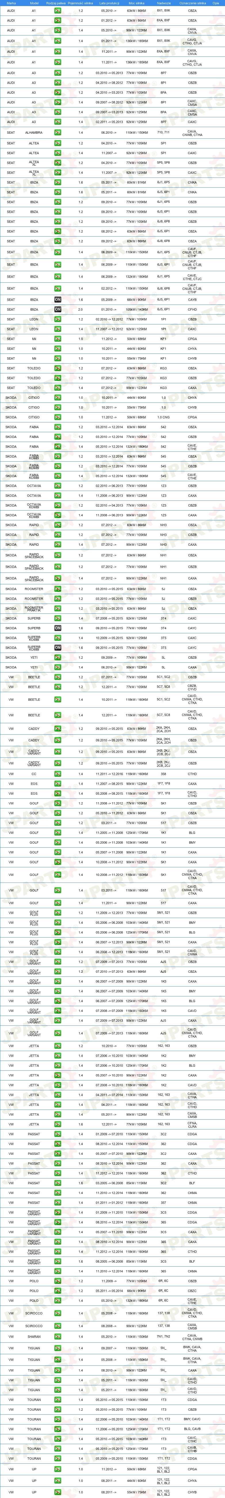Click the PB fuel icon in SKODA CITIGO CPGA row
The width and height of the screenshot is (225, 1498).
point(58,417)
